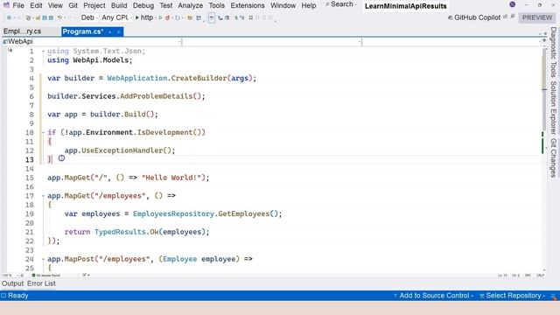The image size is (560, 315).
Task: Click the restart/refresh toolbar icon
Action: tap(177, 17)
